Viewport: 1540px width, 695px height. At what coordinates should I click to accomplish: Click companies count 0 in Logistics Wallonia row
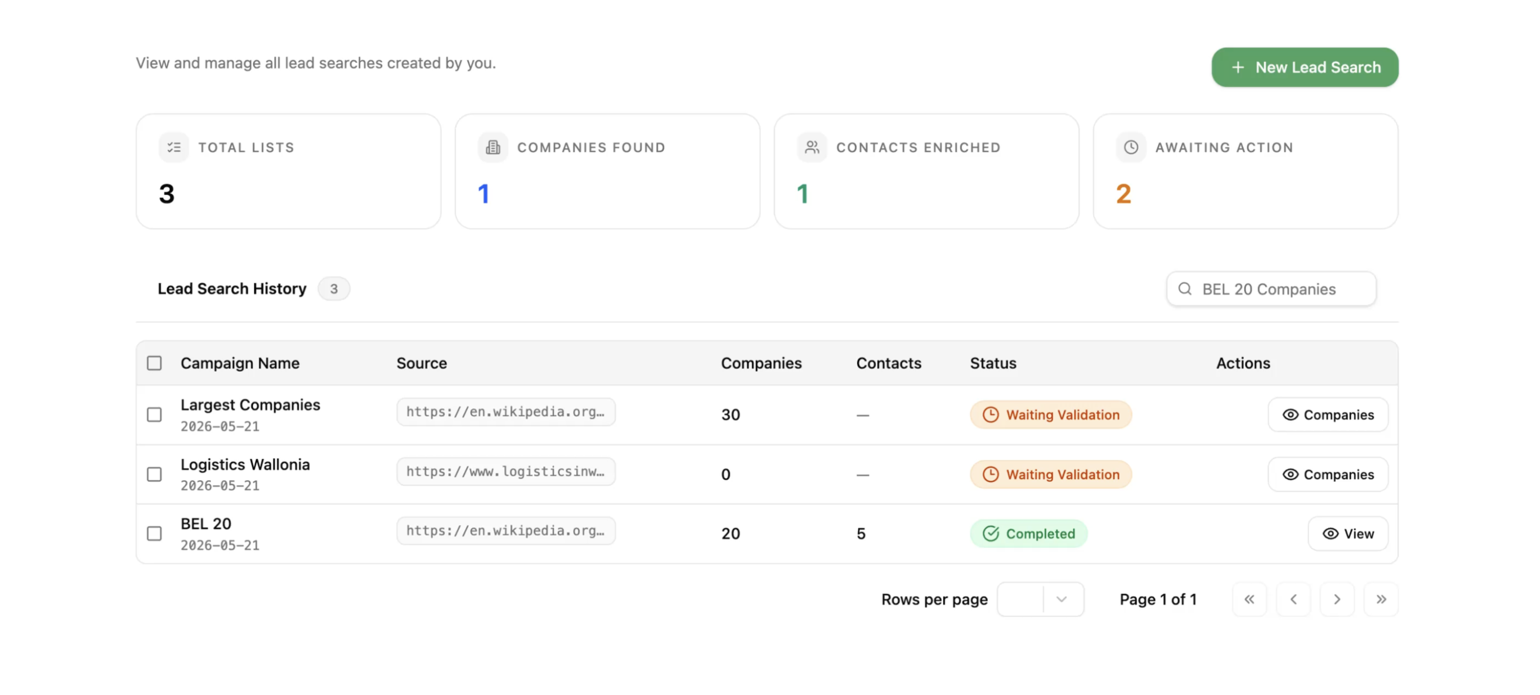(726, 474)
